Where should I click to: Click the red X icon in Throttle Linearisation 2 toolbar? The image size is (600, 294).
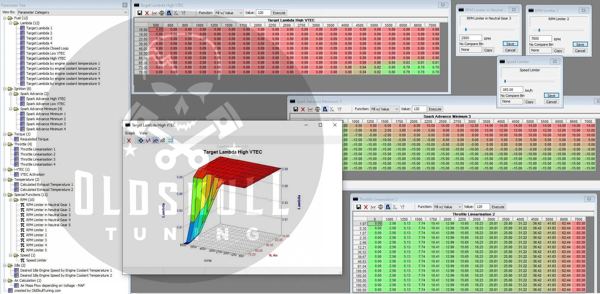pos(366,207)
